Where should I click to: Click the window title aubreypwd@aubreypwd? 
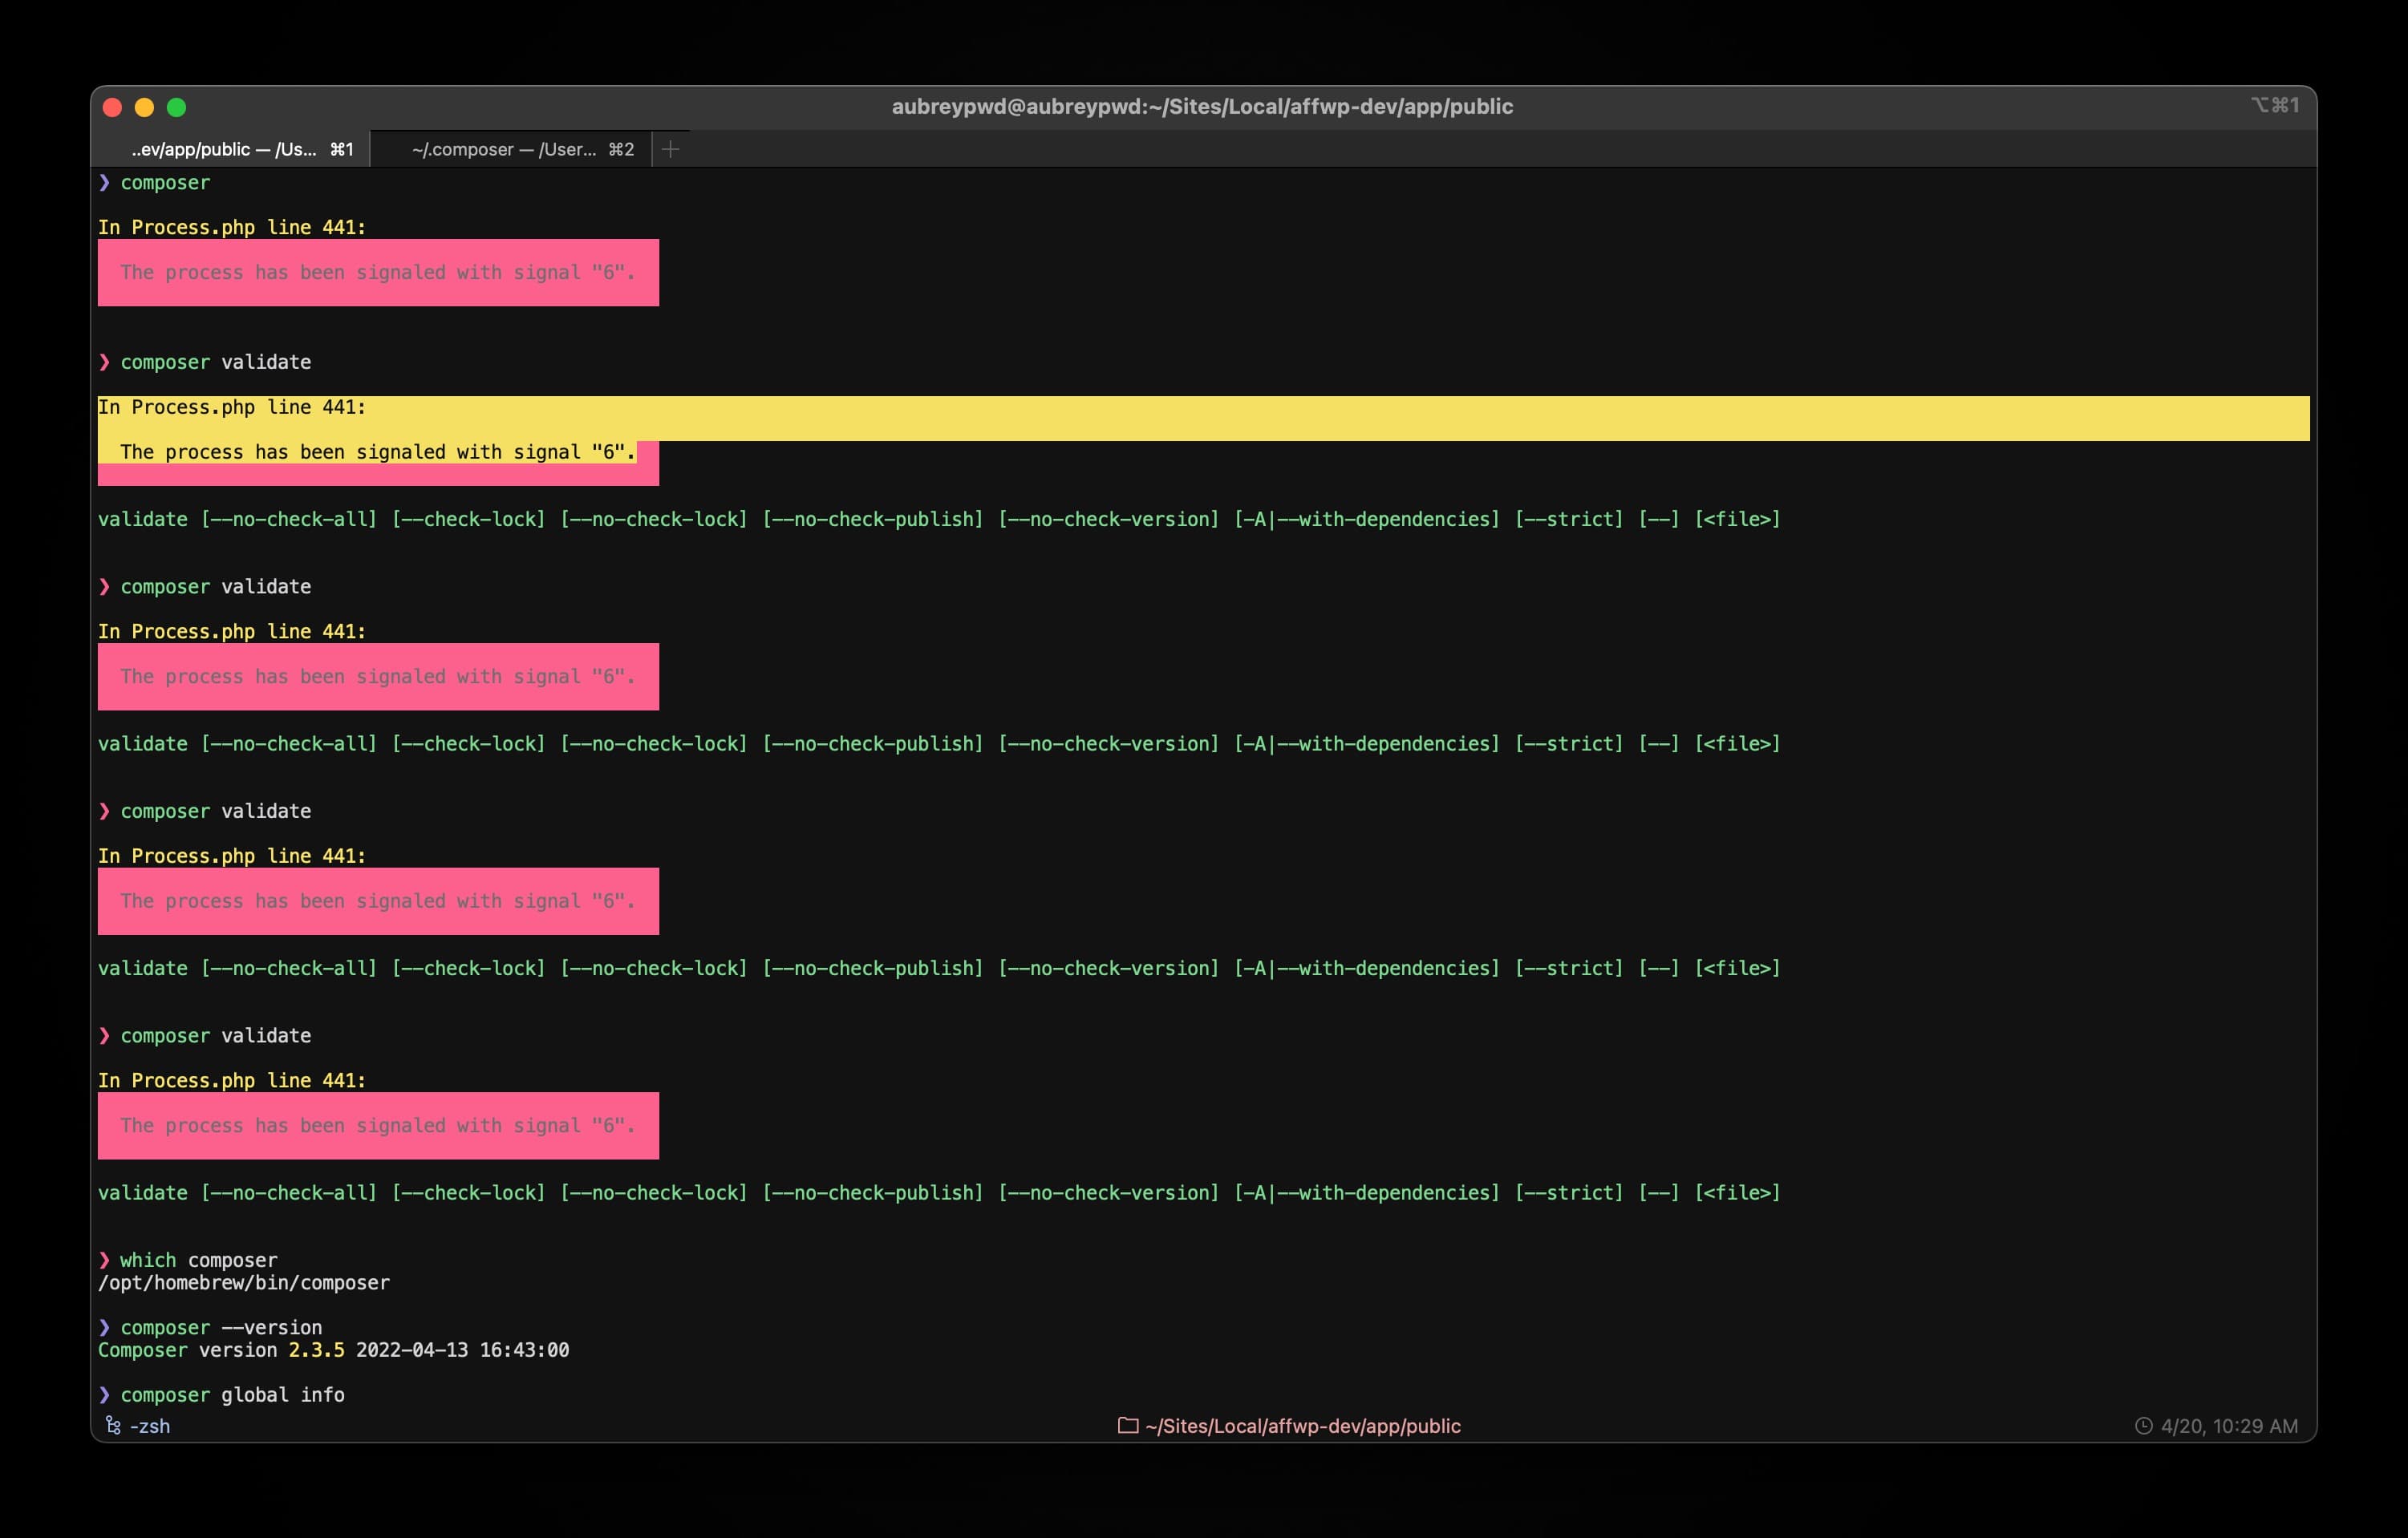click(1201, 106)
